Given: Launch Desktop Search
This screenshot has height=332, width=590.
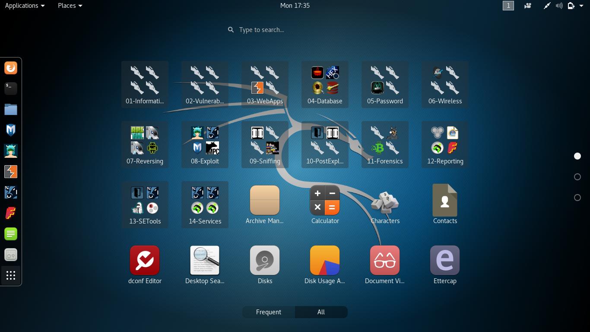Looking at the screenshot, I should tap(205, 265).
